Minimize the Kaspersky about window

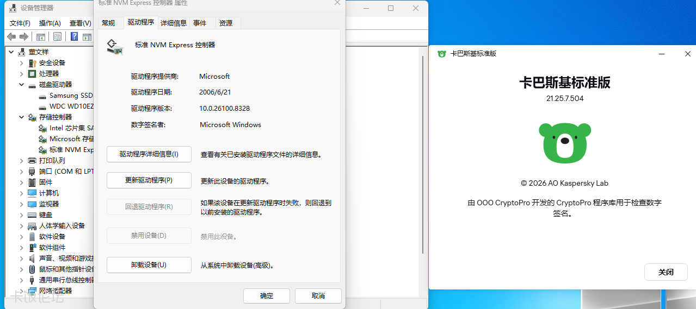(662, 54)
